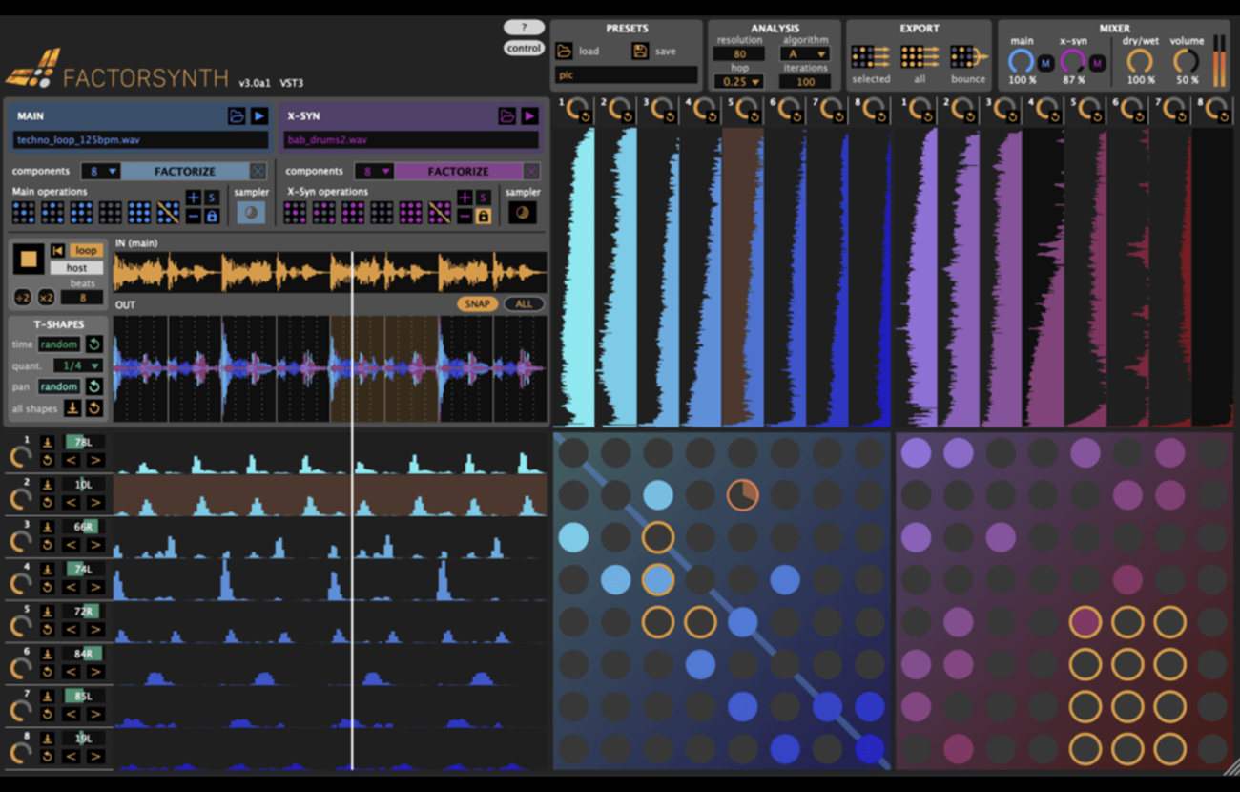Click the blue plus in Main operations
The width and height of the screenshot is (1240, 792).
pyautogui.click(x=194, y=198)
